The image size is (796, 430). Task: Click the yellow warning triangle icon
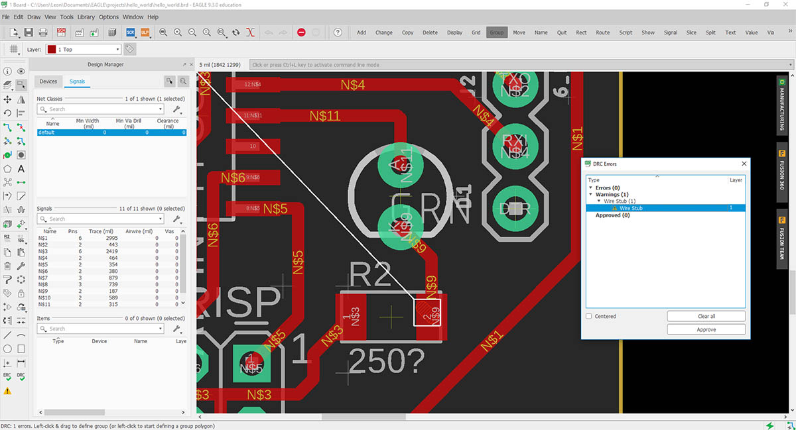point(7,392)
